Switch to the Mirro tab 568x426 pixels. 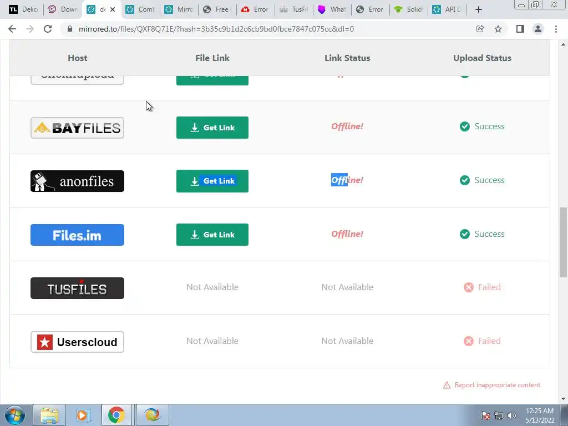[179, 9]
